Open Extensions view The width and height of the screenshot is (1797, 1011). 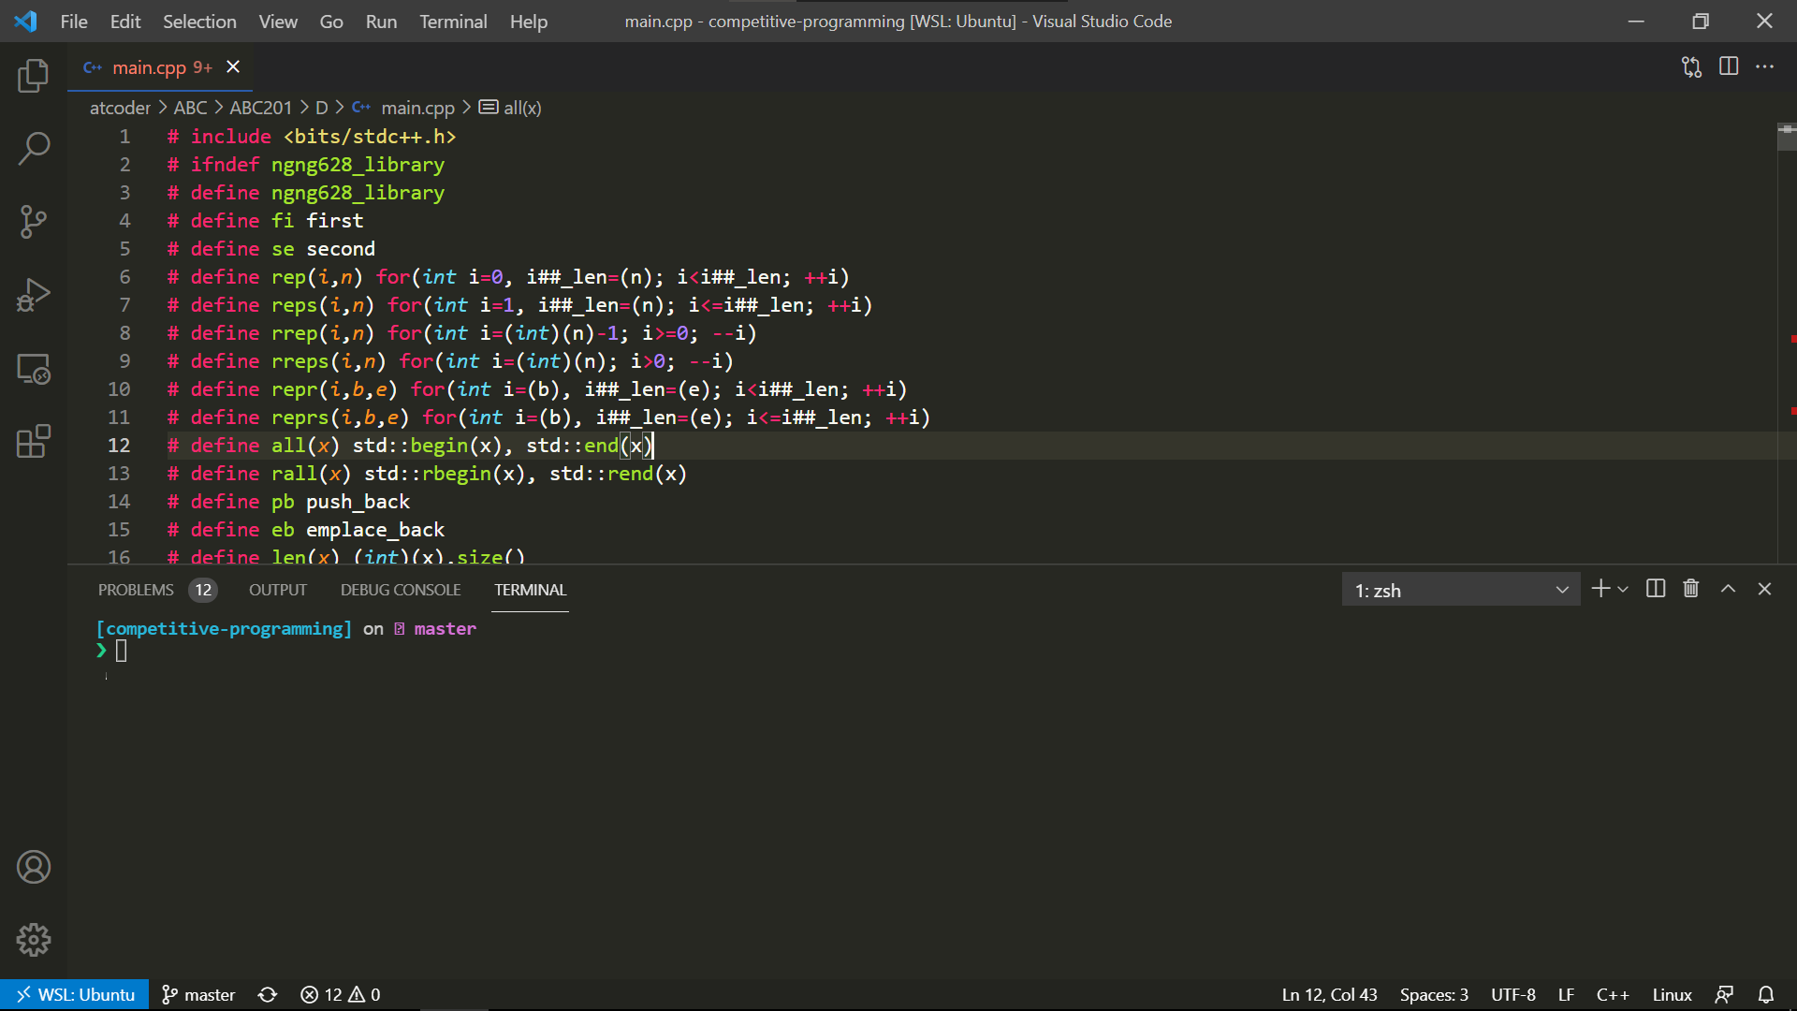point(34,441)
